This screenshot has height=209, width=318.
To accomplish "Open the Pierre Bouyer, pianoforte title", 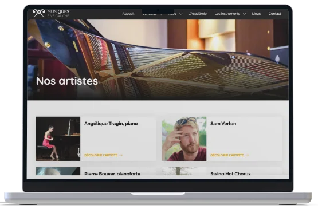I will (112, 173).
